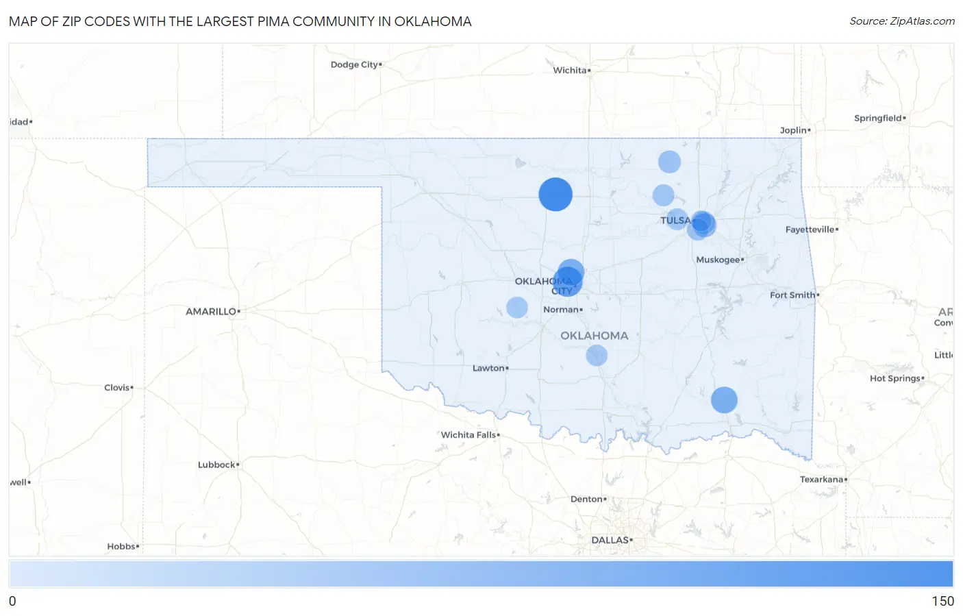Click the northernmost bubble, north of Tulsa

(669, 162)
